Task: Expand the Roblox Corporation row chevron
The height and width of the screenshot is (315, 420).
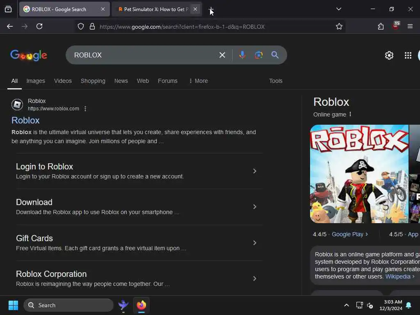Action: (254, 278)
